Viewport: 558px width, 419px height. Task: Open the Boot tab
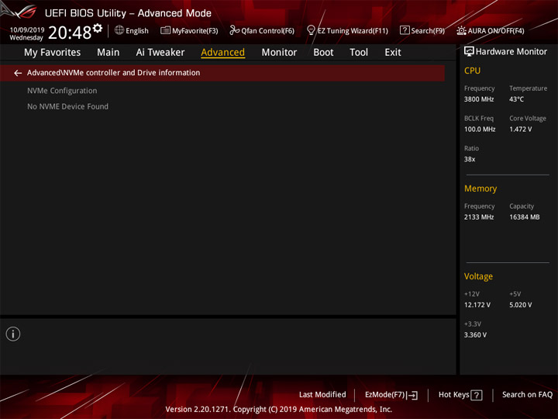(x=323, y=53)
